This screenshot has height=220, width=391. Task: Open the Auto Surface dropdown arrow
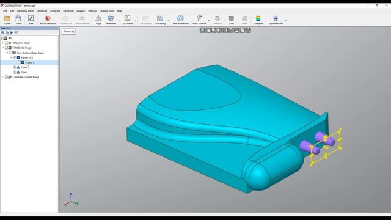pos(209,20)
